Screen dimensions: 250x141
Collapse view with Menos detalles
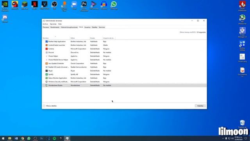50,106
